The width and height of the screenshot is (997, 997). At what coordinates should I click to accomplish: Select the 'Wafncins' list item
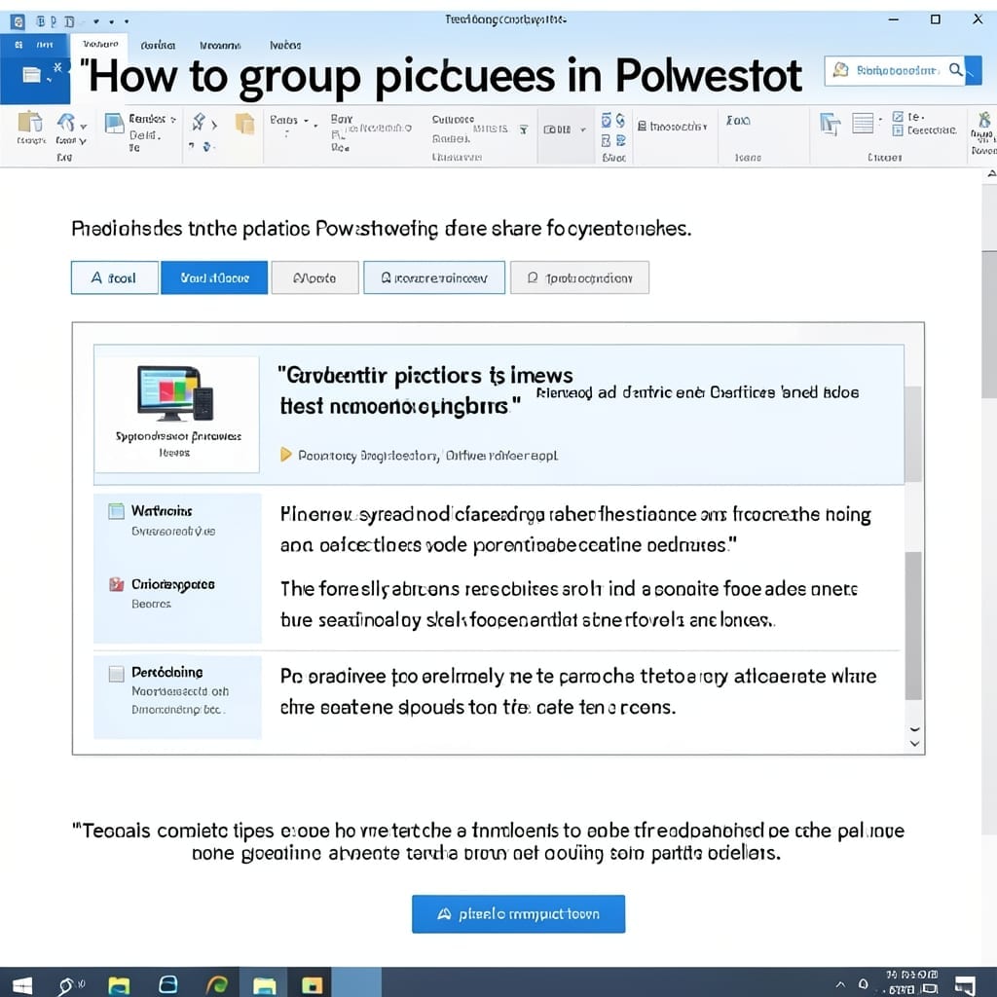point(177,520)
